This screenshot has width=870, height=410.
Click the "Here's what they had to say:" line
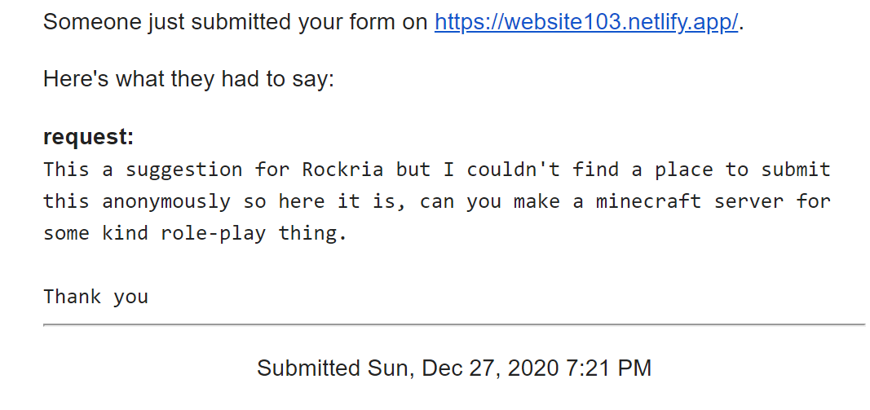(188, 80)
